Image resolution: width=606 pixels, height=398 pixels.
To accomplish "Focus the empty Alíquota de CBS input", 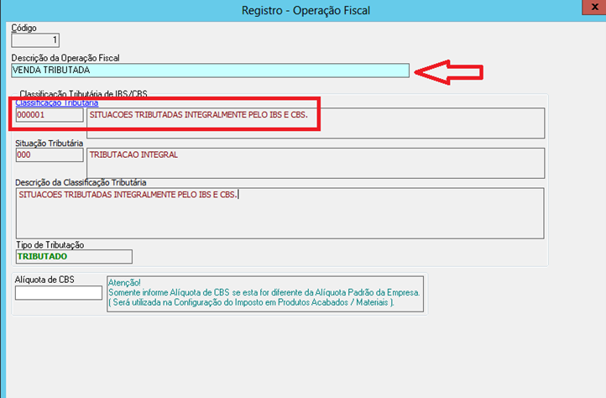I will [59, 293].
